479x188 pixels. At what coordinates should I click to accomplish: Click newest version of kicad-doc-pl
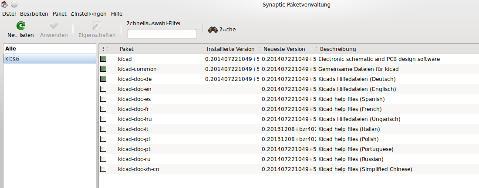click(289, 139)
